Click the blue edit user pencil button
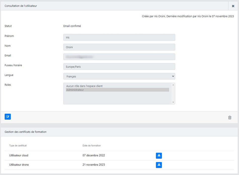This screenshot has height=175, width=239. [8, 117]
